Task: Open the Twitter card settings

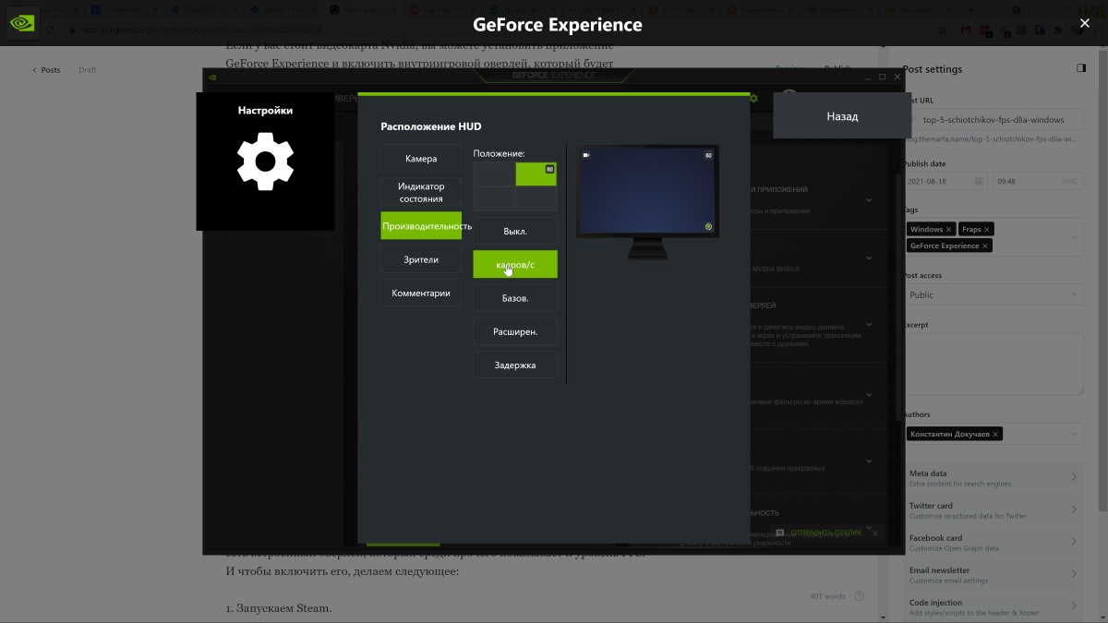Action: [993, 509]
